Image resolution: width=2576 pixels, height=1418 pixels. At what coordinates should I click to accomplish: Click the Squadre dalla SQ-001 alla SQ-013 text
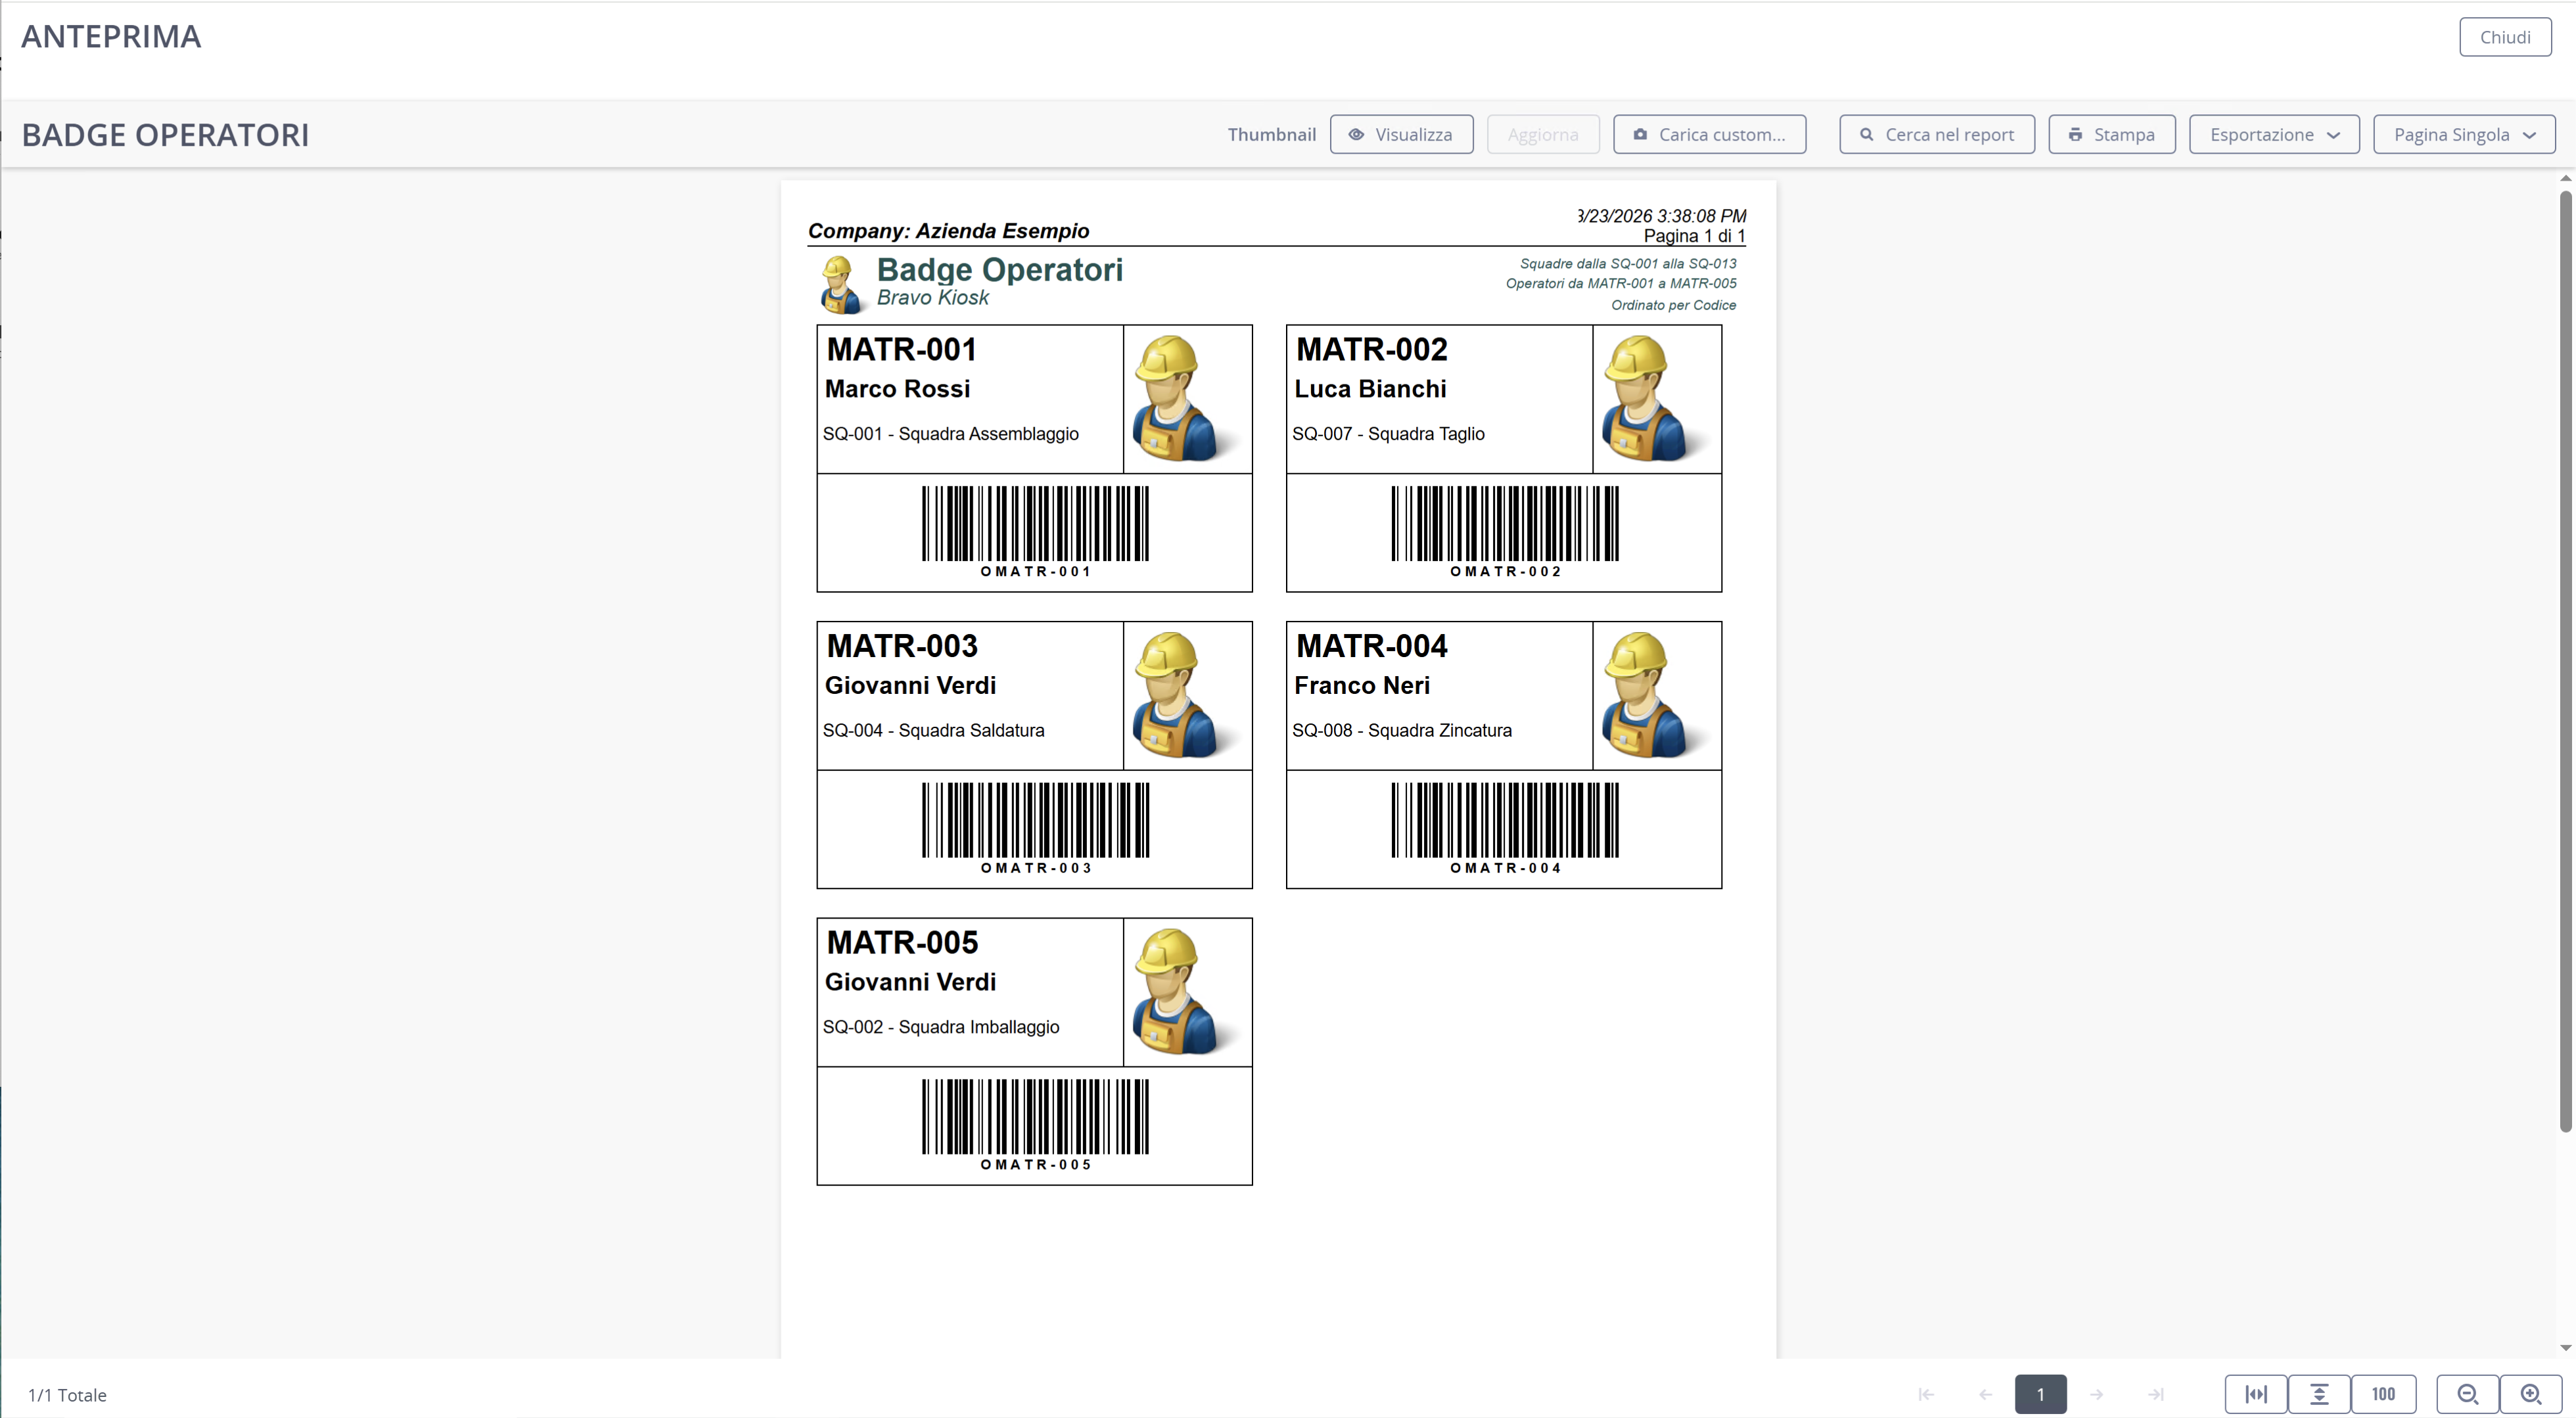click(x=1628, y=264)
